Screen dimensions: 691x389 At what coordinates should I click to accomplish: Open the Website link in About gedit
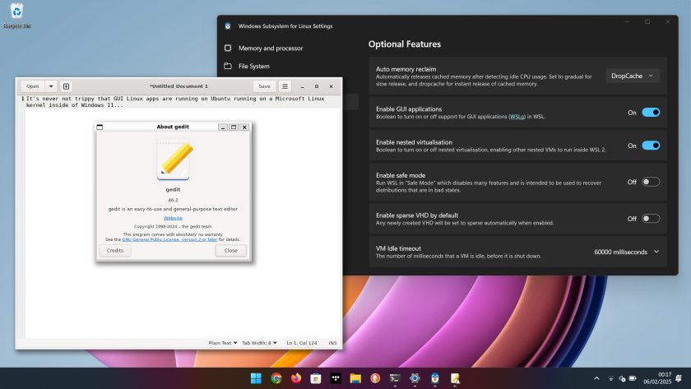pos(173,218)
